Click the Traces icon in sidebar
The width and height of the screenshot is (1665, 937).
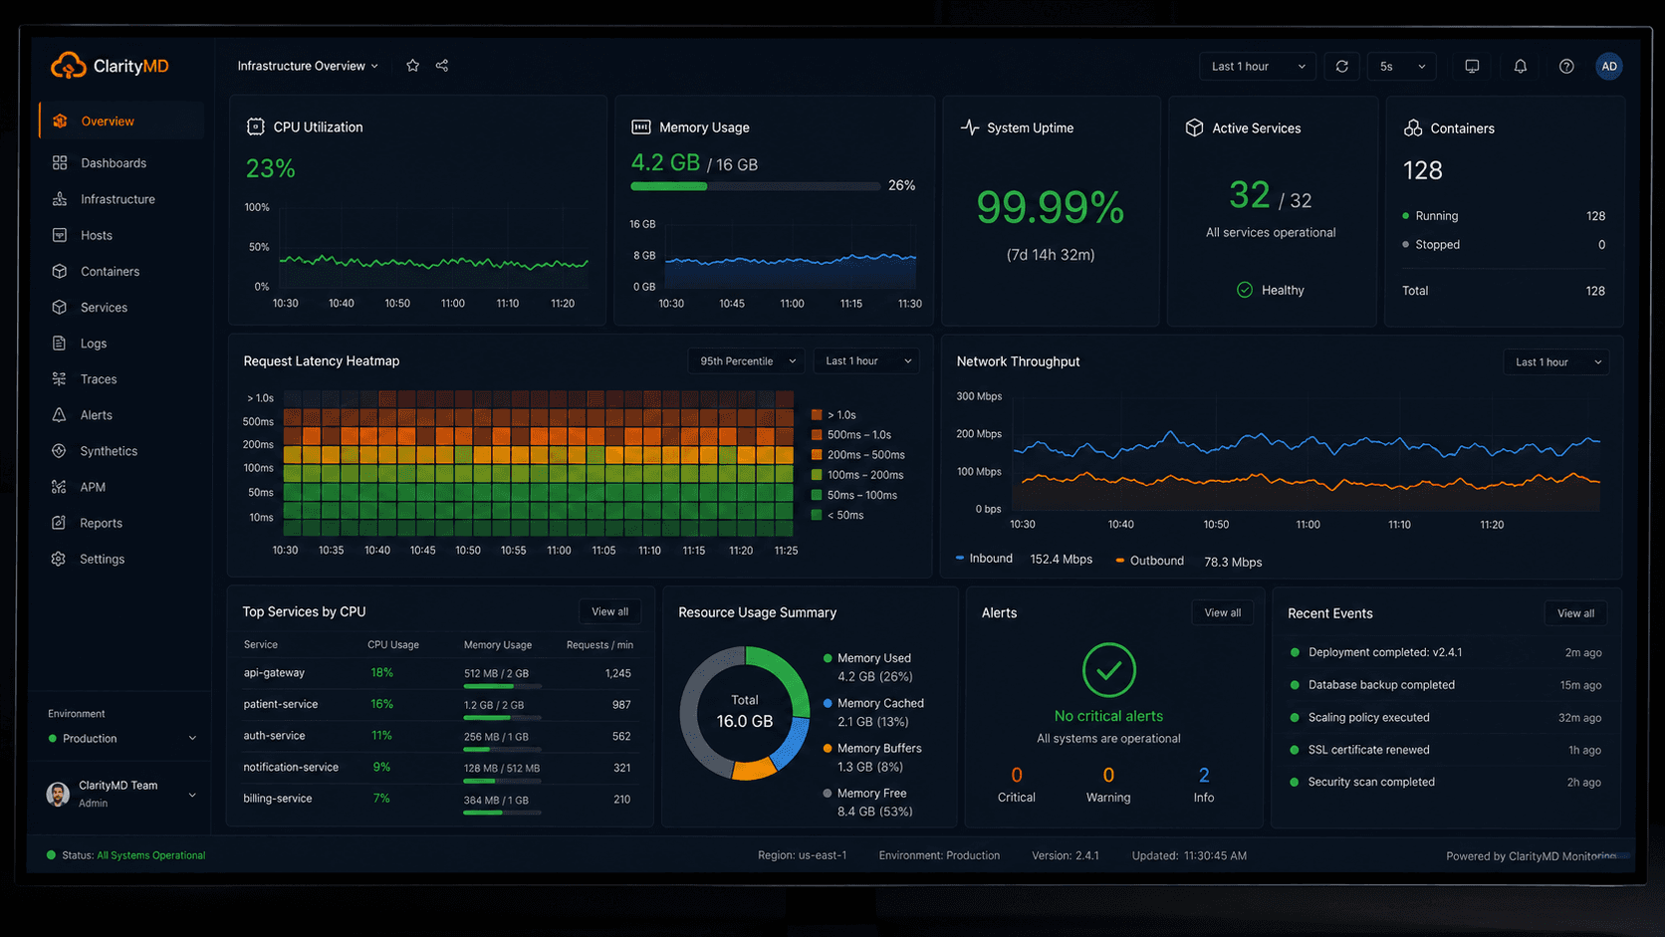point(60,379)
